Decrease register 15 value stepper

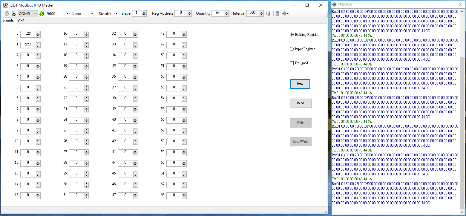click(x=38, y=197)
